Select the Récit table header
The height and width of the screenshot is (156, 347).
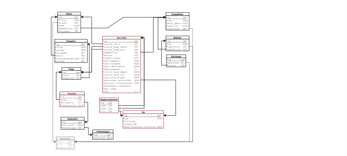pos(69,14)
